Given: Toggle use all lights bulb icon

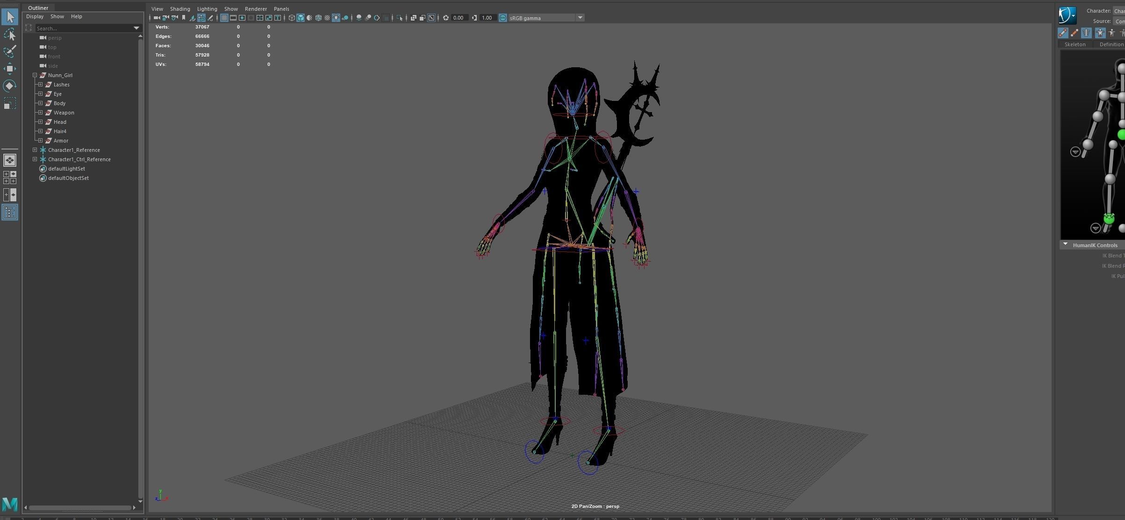Looking at the screenshot, I should coord(336,18).
